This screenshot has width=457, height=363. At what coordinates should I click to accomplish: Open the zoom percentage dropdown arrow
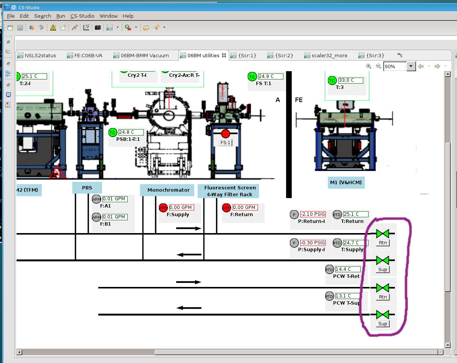[x=411, y=66]
